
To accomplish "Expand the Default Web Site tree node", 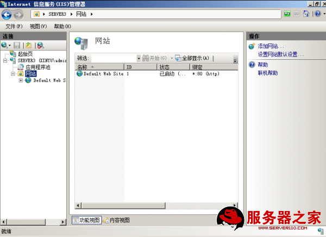I will pyautogui.click(x=21, y=80).
